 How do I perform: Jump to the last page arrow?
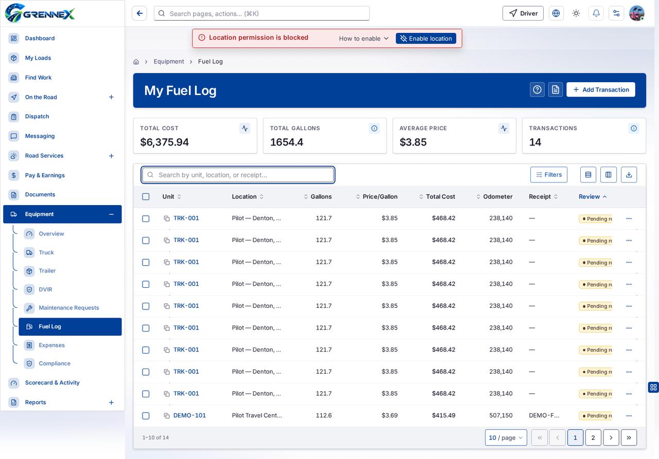click(629, 437)
